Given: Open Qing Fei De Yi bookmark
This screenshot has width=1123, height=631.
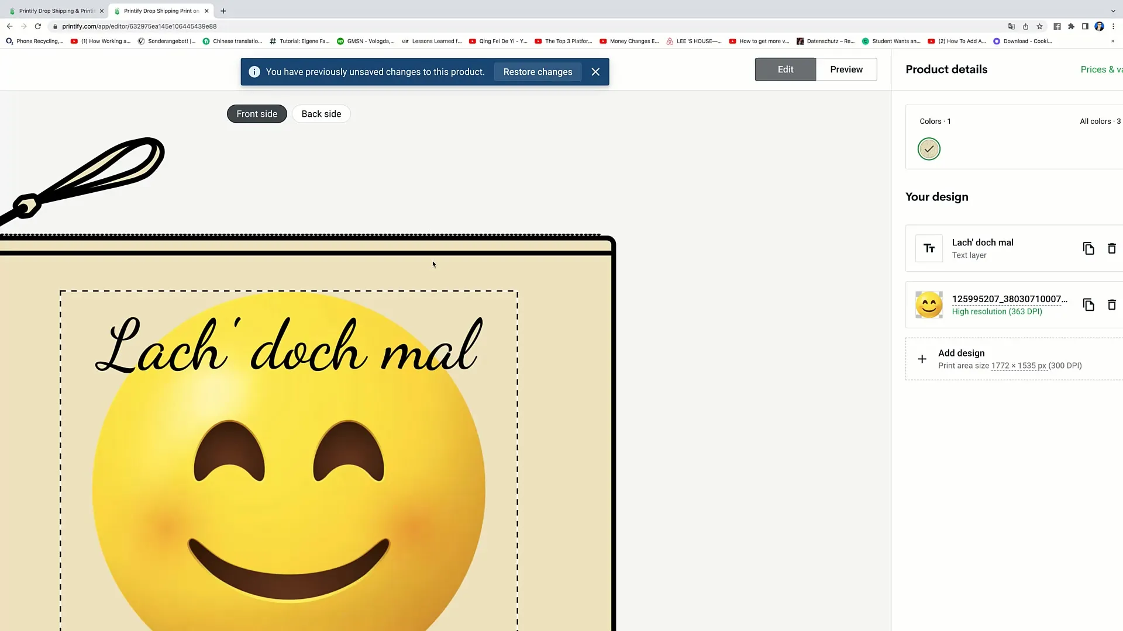Looking at the screenshot, I should pos(498,41).
